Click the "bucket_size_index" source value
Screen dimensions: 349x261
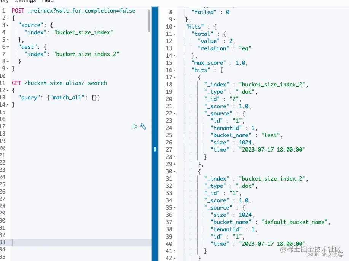[x=83, y=32]
